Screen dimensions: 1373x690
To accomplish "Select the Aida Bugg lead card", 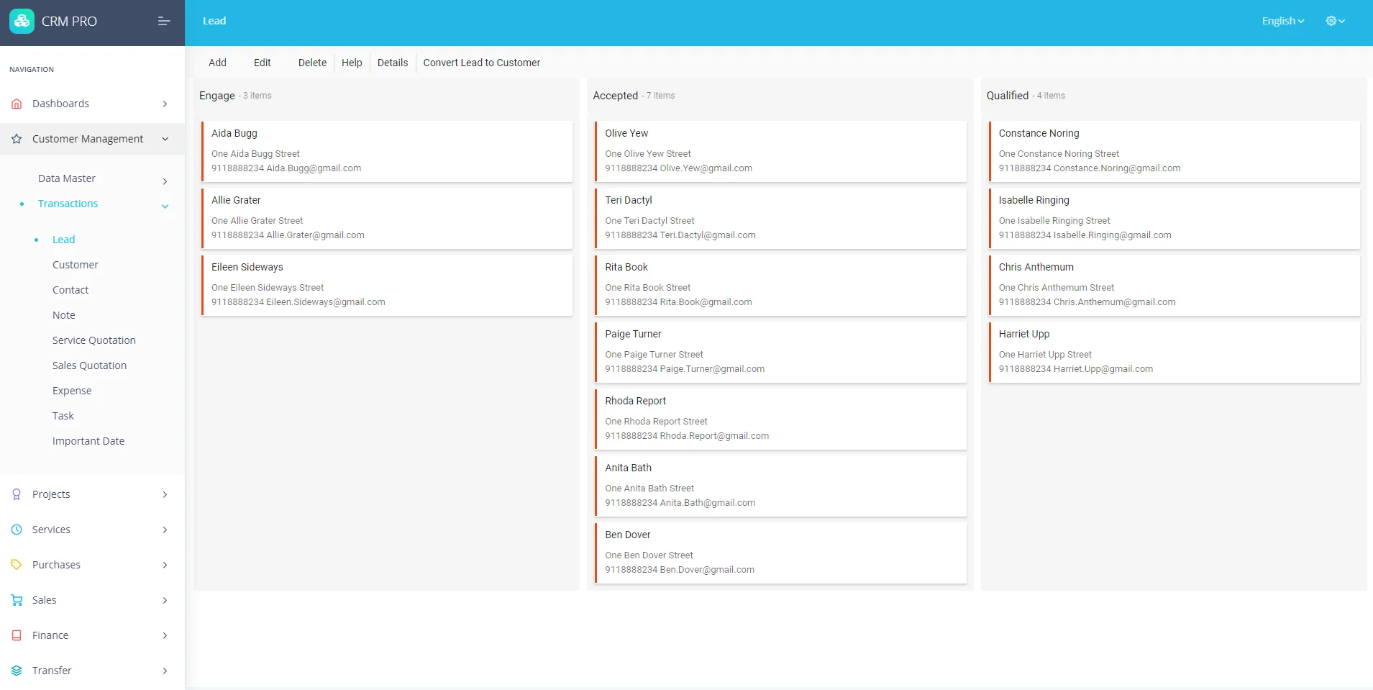I will click(387, 151).
